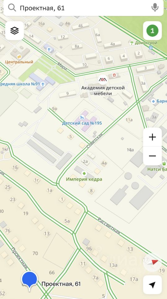Tap the microphone voice search icon

coord(155,7)
